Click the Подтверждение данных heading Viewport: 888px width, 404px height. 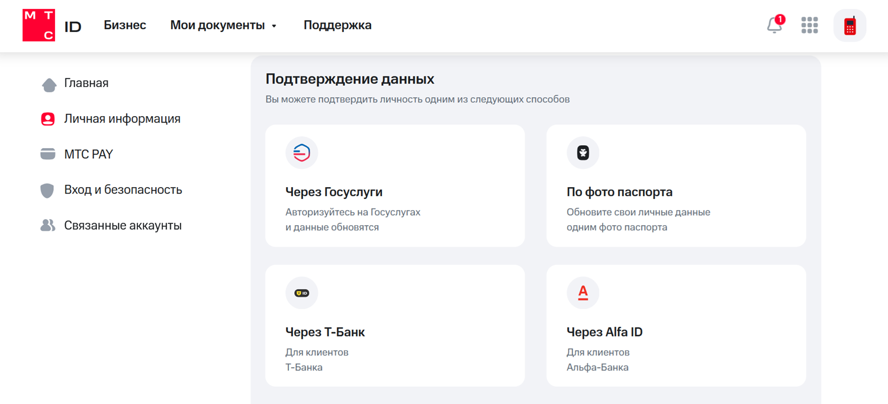tap(350, 79)
